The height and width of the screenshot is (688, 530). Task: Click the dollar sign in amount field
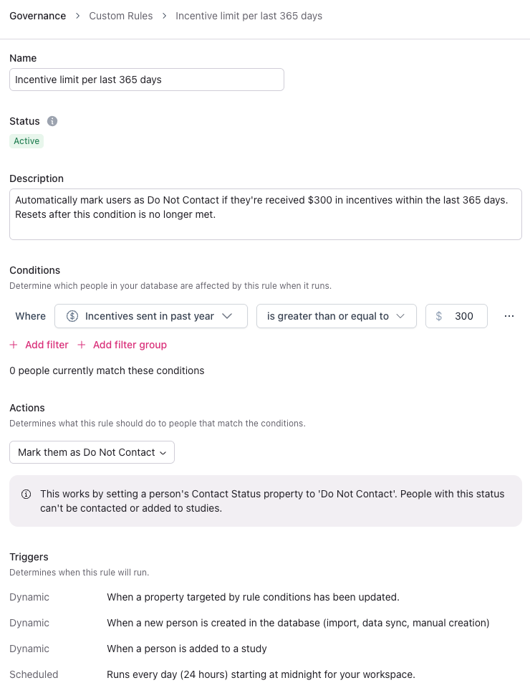[x=439, y=316]
